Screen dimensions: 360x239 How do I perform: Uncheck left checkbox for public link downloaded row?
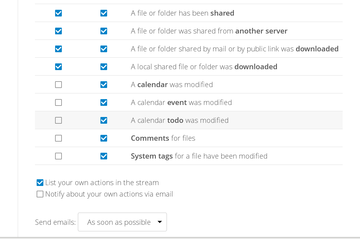pos(58,49)
